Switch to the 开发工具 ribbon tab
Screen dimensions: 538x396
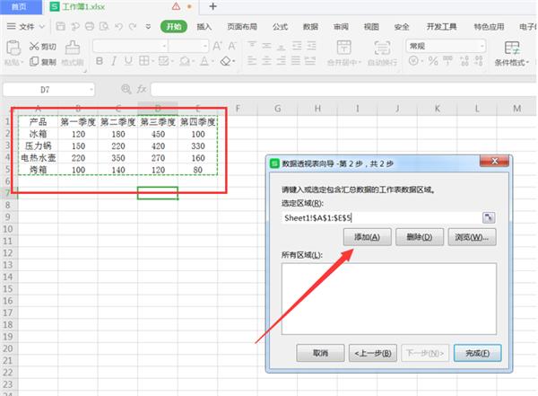pyautogui.click(x=441, y=26)
